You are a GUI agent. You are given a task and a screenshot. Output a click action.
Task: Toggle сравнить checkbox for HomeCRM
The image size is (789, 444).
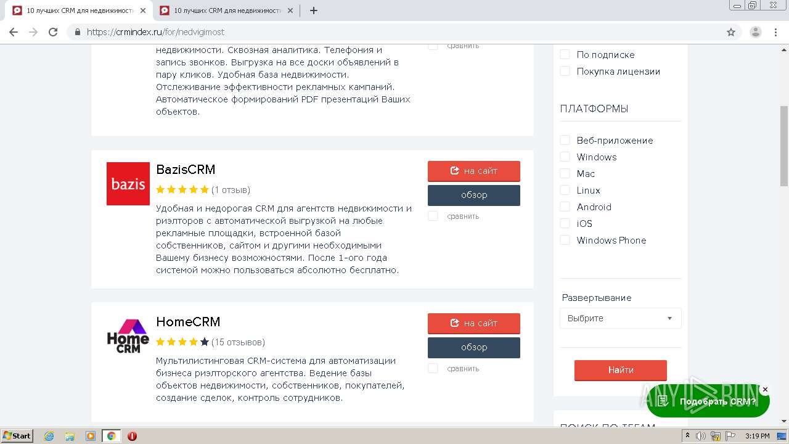[x=433, y=368]
